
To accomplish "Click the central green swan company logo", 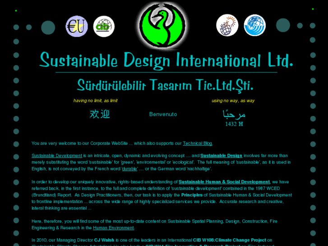I will tap(162, 26).
